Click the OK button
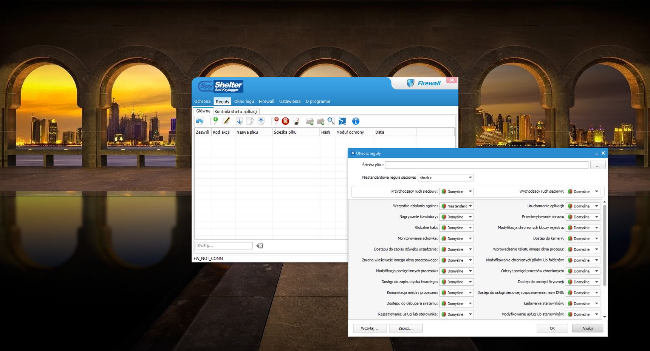Screen dimensions: 650x351 pyautogui.click(x=552, y=328)
